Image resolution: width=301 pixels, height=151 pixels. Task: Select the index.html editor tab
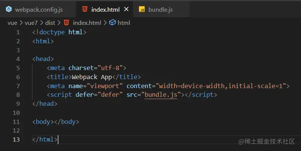[104, 9]
